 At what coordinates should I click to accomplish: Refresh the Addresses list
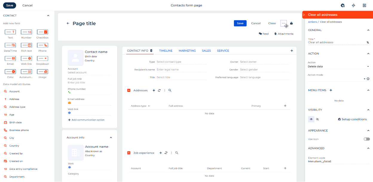(159, 90)
